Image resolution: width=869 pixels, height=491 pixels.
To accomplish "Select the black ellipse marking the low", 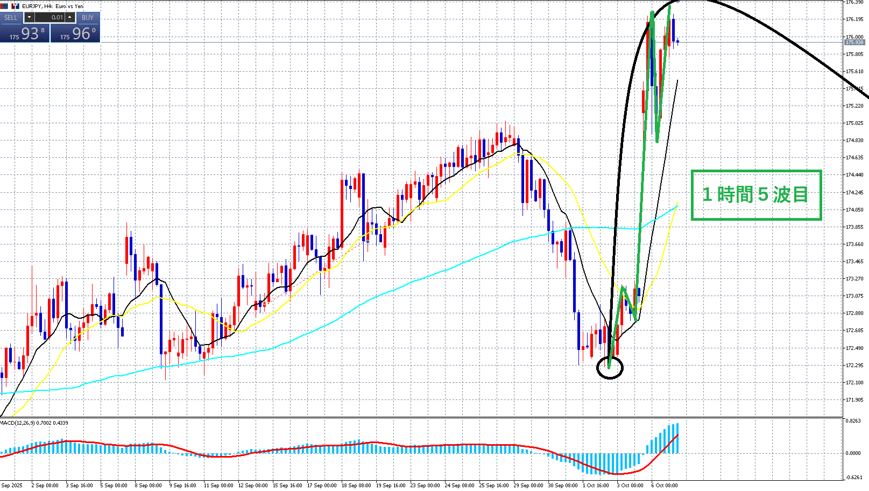I will click(x=610, y=368).
